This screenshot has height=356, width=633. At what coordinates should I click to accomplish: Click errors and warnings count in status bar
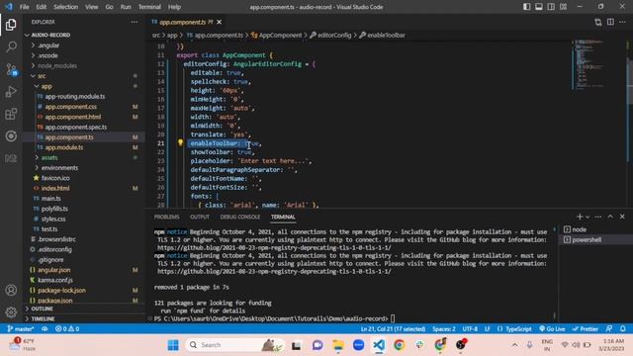[x=67, y=328]
